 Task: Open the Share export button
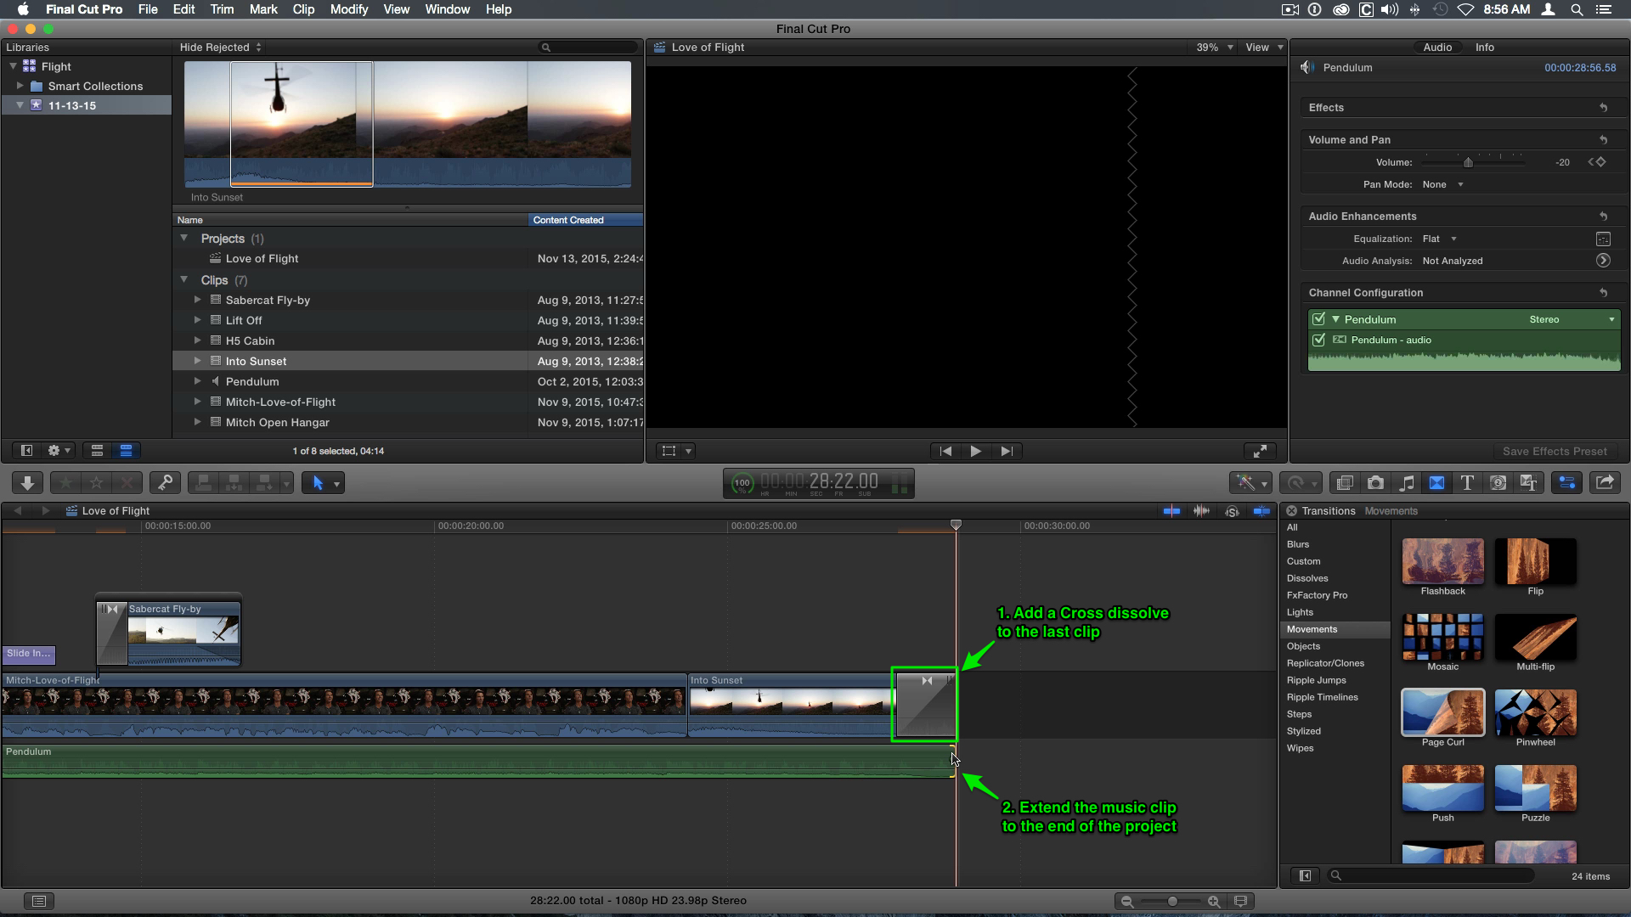coord(1605,483)
